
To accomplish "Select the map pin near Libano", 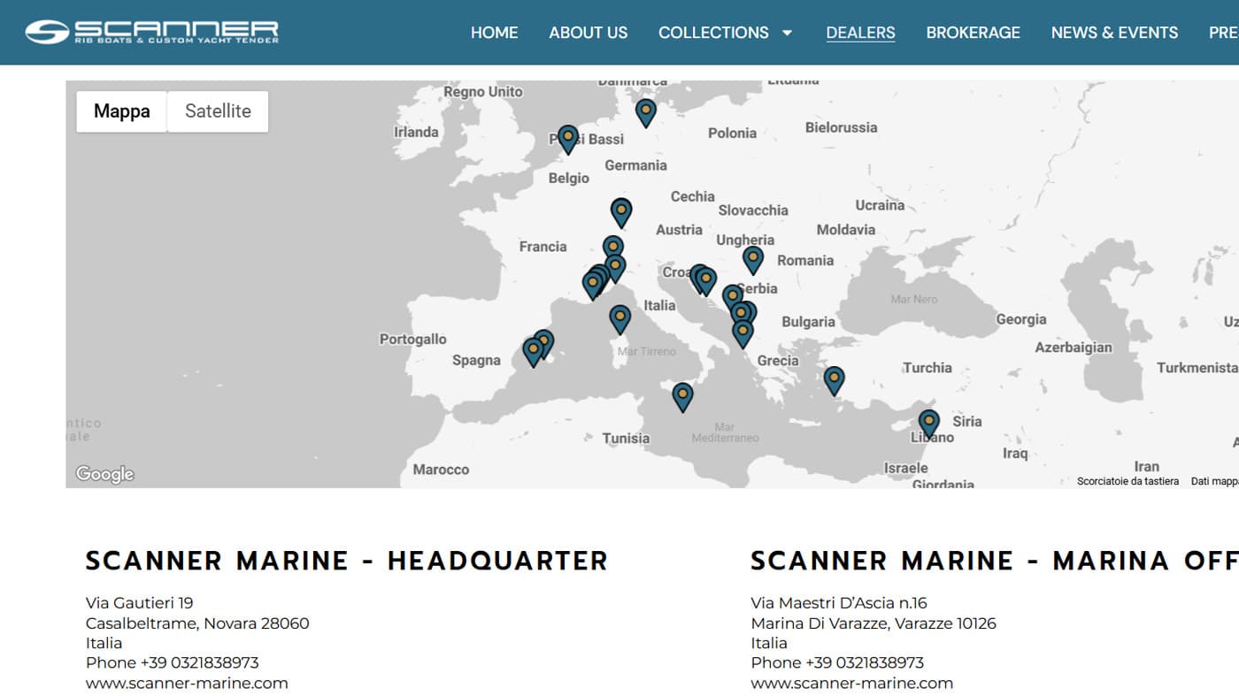I will (x=927, y=421).
